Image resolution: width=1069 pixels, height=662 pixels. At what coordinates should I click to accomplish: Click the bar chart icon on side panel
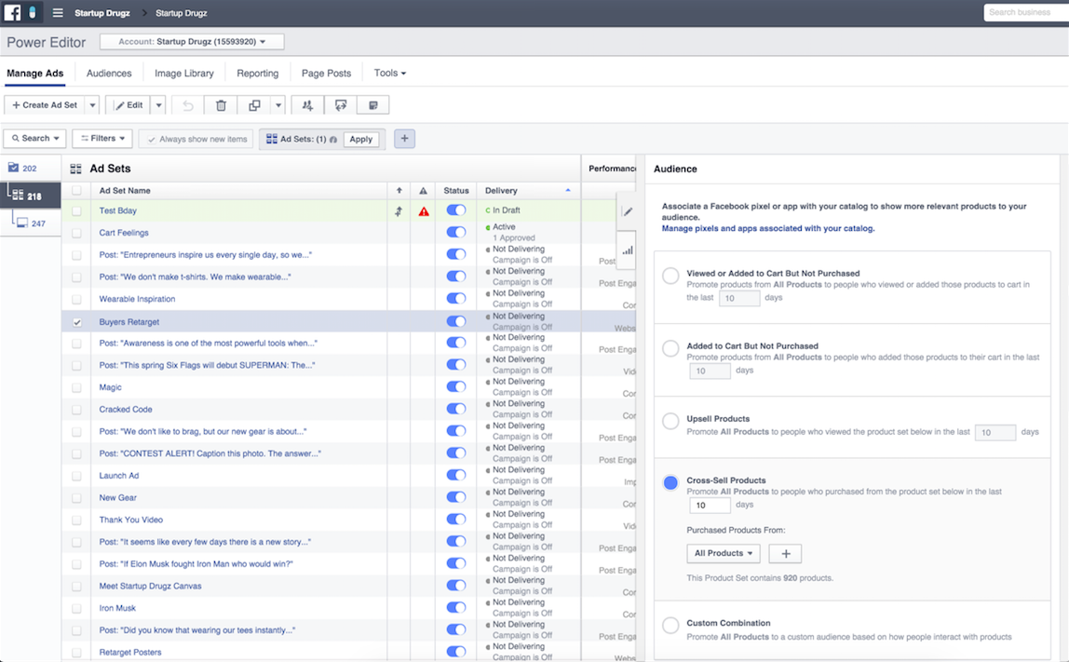point(628,250)
